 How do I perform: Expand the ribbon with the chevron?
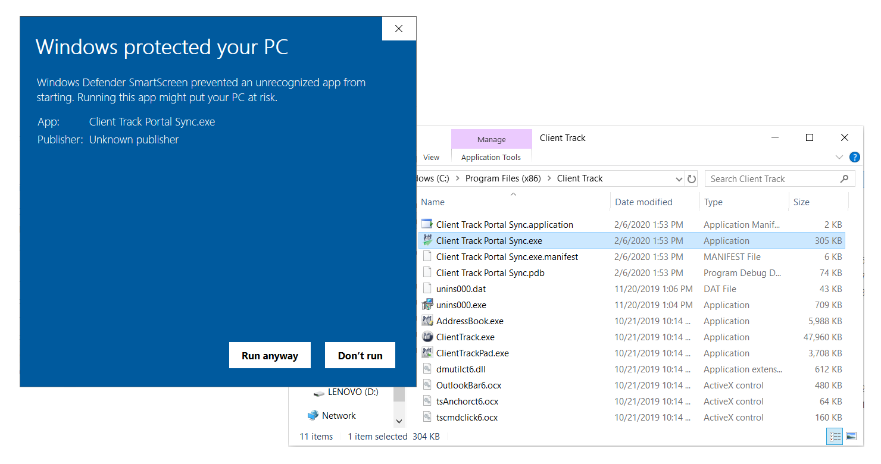point(839,158)
